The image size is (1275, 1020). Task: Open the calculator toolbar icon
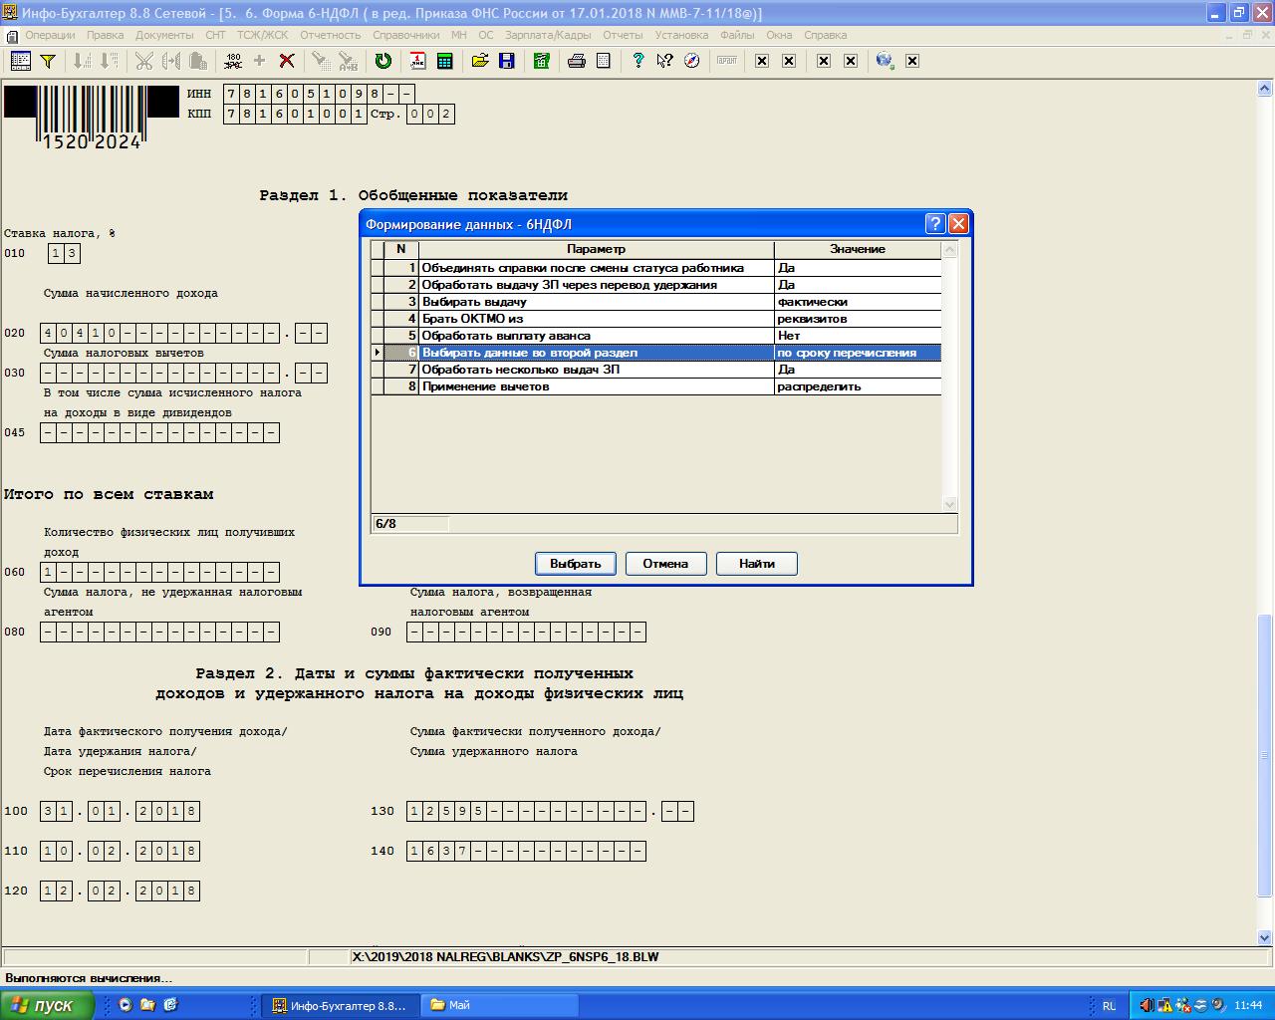445,61
